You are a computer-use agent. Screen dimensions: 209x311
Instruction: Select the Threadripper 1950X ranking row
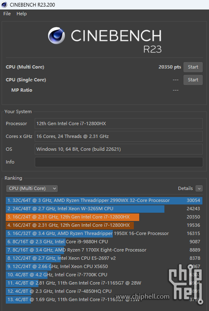pos(104,233)
